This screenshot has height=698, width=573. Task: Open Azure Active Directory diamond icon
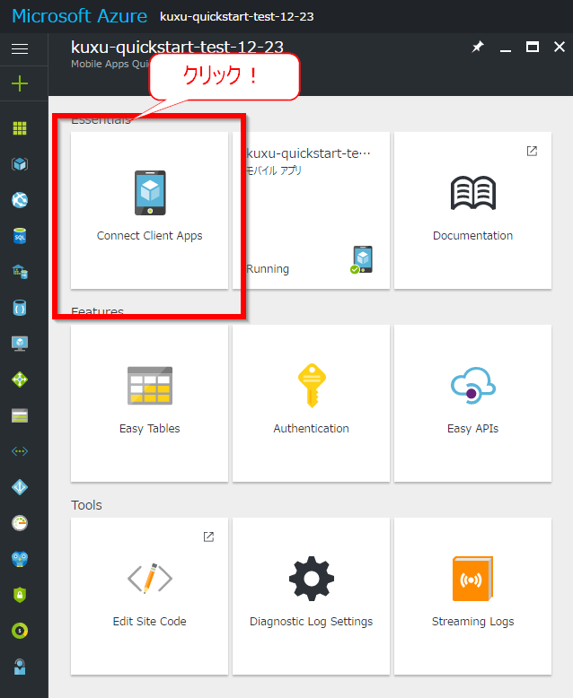tap(20, 487)
